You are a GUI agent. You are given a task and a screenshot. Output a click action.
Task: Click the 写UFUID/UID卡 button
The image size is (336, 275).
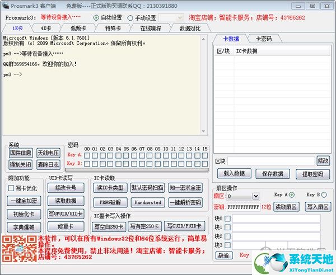pos(66,214)
